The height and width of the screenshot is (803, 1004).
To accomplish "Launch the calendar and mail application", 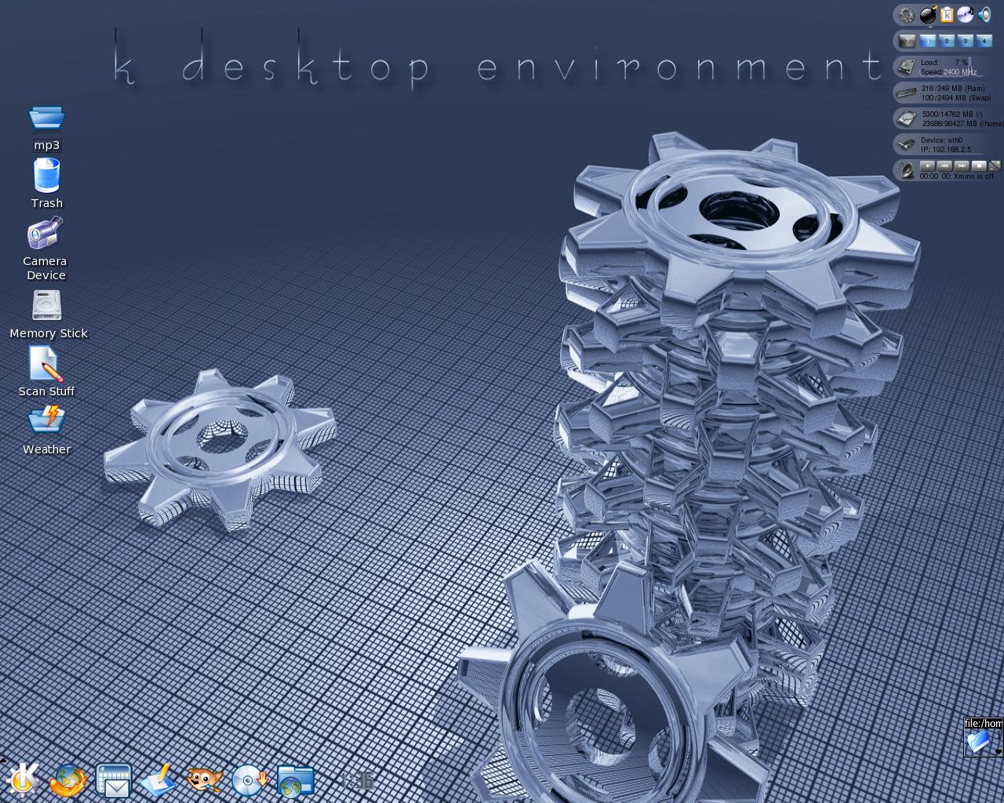I will point(114,781).
